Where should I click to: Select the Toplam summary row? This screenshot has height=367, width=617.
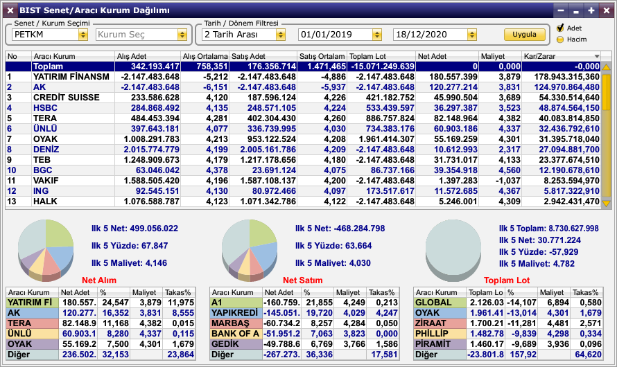coord(303,66)
